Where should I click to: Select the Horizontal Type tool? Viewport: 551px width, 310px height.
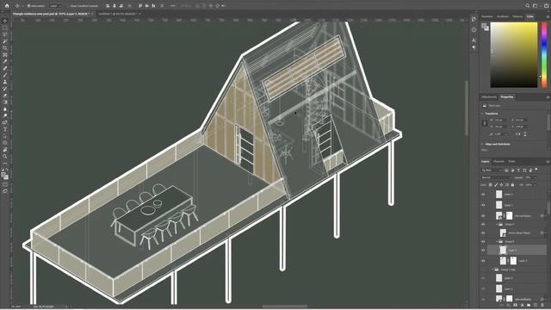(x=5, y=129)
